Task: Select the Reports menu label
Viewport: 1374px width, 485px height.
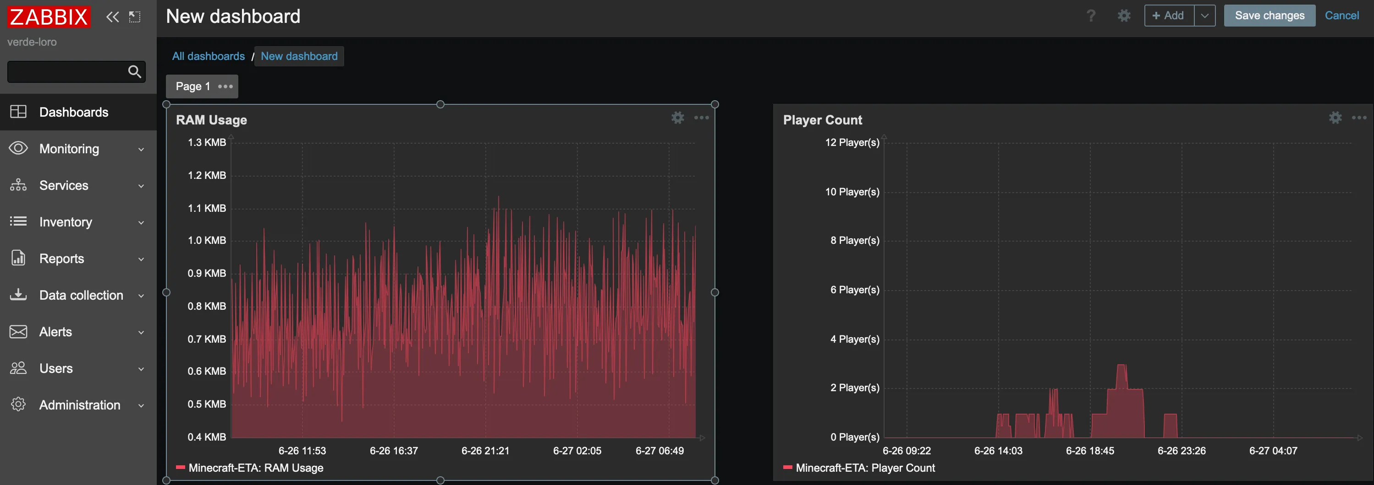Action: coord(62,259)
